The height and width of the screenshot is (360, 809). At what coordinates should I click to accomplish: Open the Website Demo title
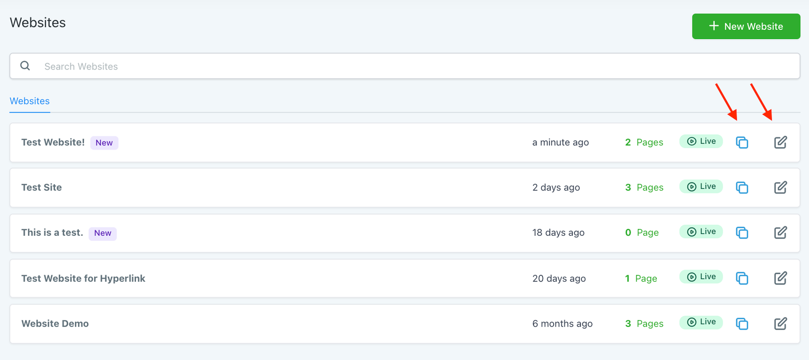pos(55,324)
